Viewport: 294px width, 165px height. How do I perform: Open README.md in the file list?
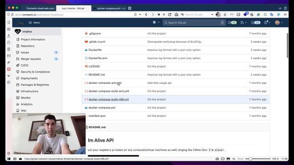pyautogui.click(x=96, y=75)
